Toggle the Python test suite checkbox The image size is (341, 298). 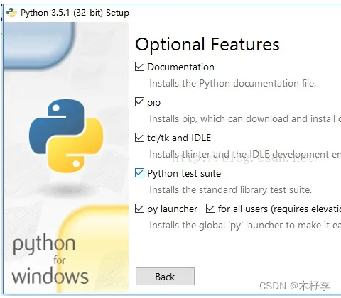click(139, 173)
